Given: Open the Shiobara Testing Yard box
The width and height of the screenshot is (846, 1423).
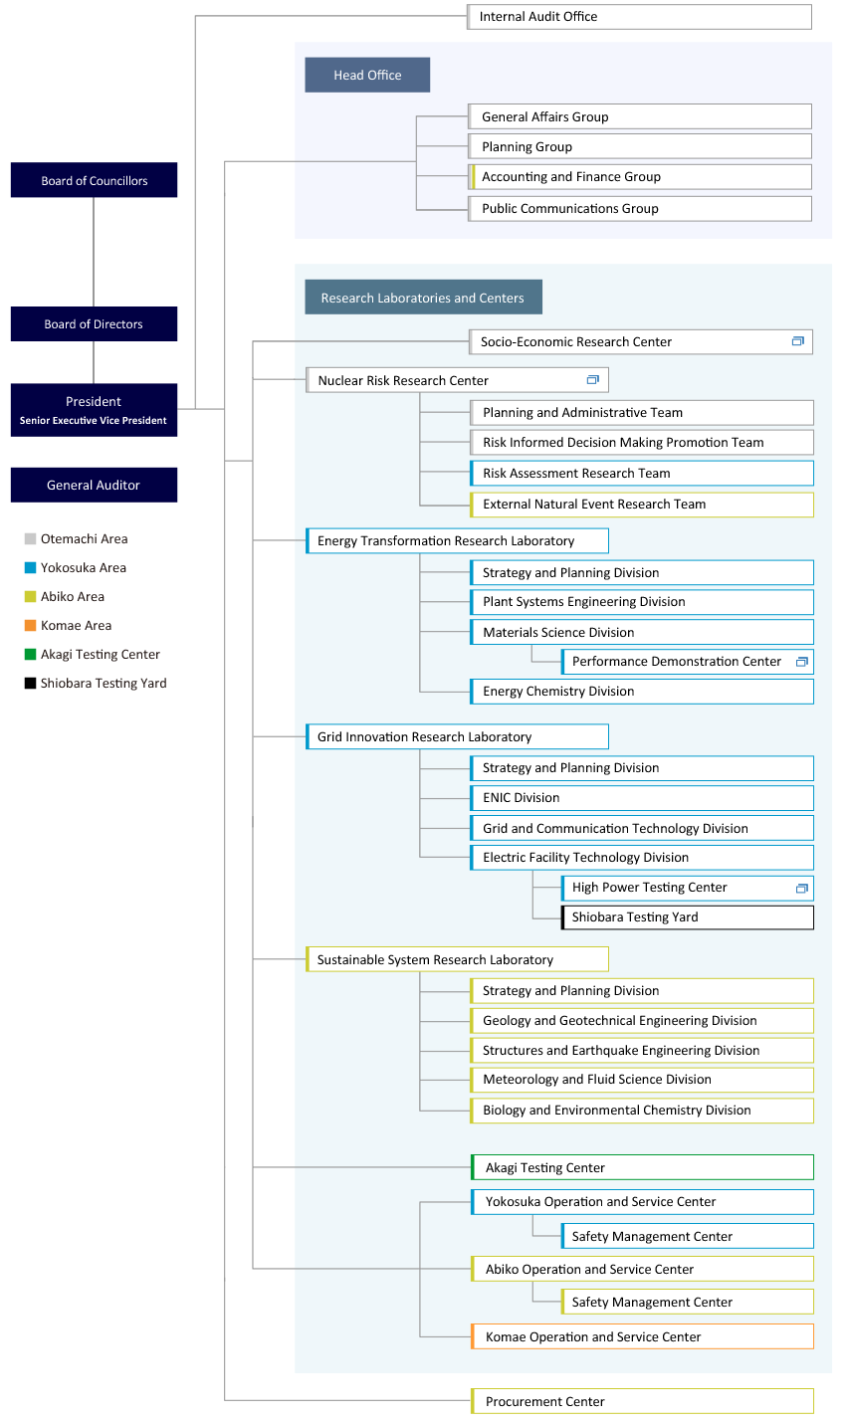Looking at the screenshot, I should [x=687, y=917].
